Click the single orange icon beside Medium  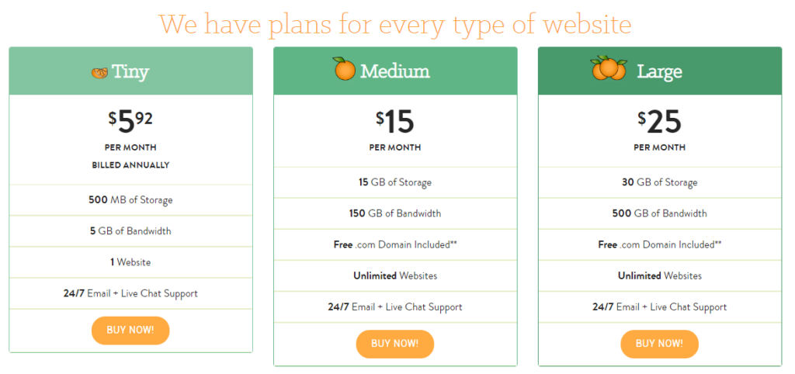coord(344,68)
